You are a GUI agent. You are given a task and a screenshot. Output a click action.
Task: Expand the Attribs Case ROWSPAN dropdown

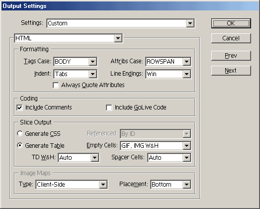coord(169,62)
